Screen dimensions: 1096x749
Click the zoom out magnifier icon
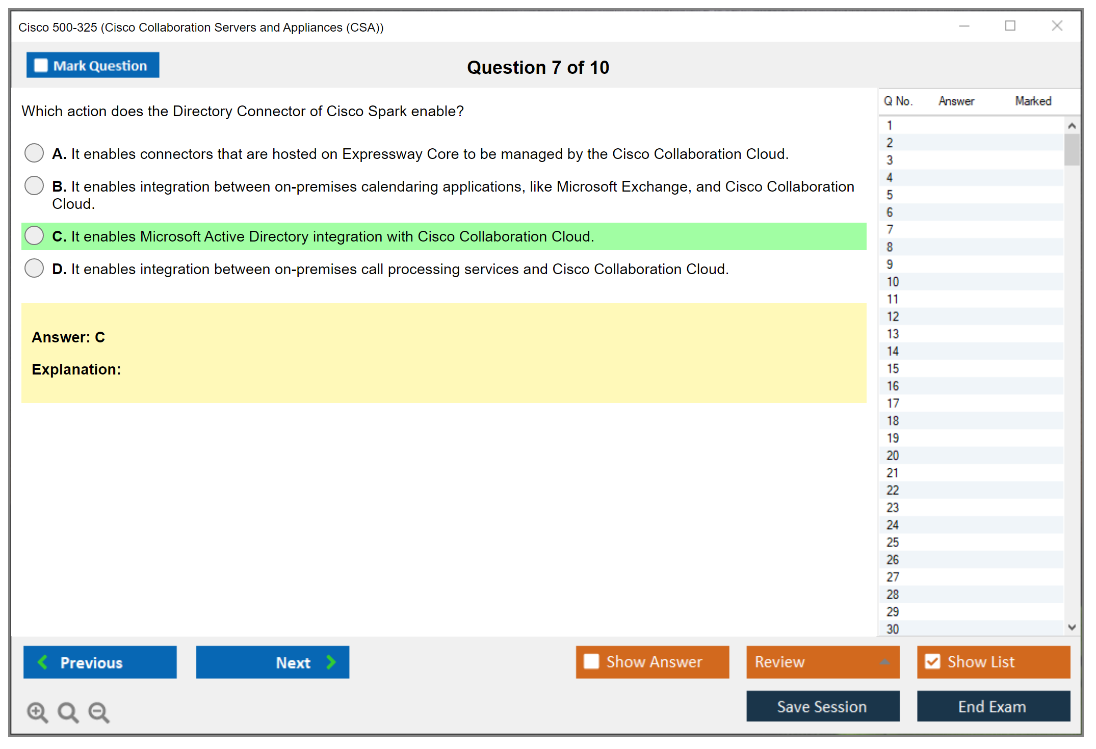click(x=99, y=712)
